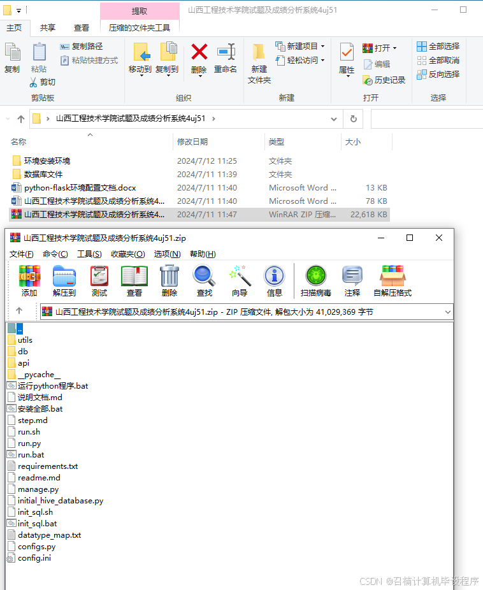Click the WinRAR Add (添加) toolbar icon
483x590 pixels.
[29, 281]
